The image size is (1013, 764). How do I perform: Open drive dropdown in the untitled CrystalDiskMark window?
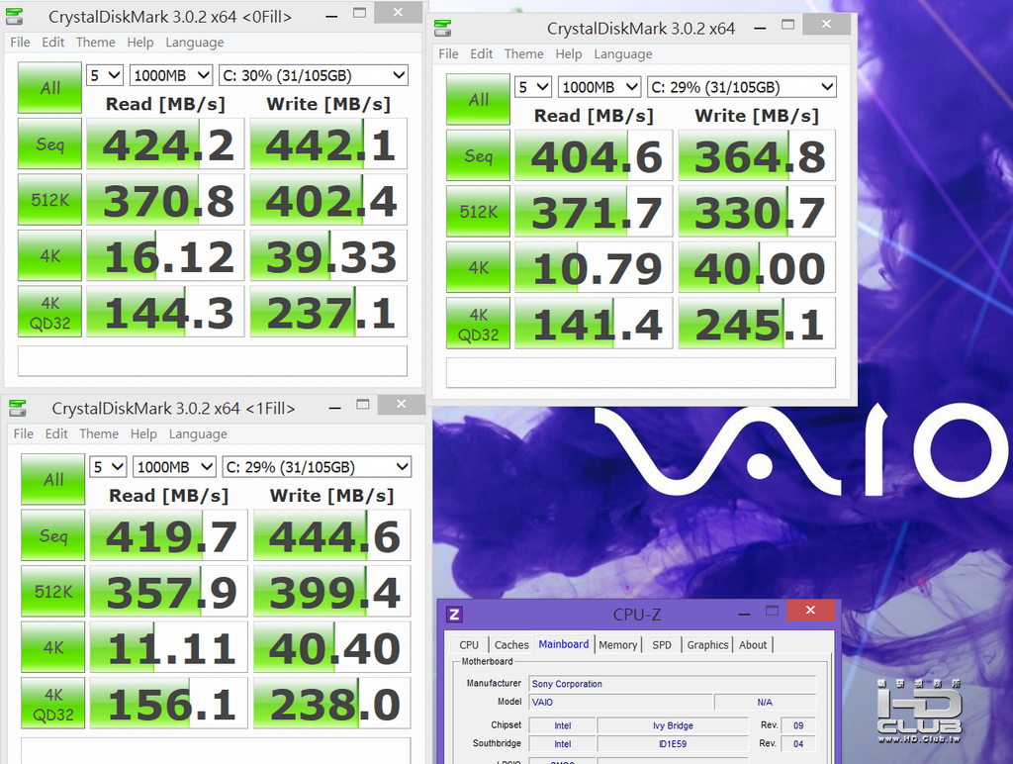742,87
